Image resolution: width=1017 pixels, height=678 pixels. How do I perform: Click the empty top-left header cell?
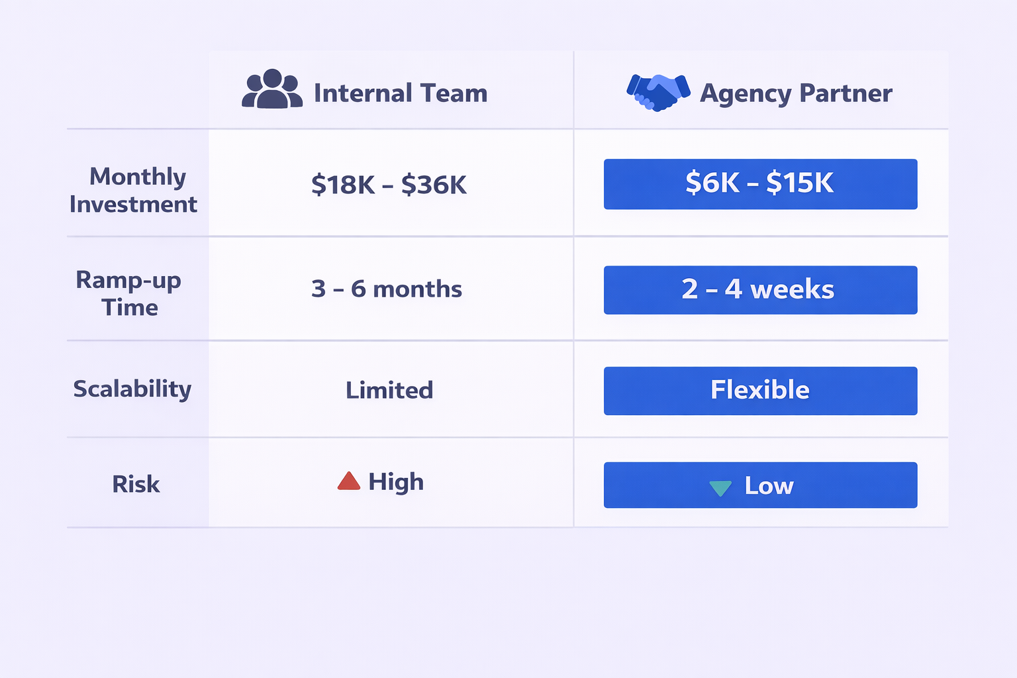pos(138,91)
